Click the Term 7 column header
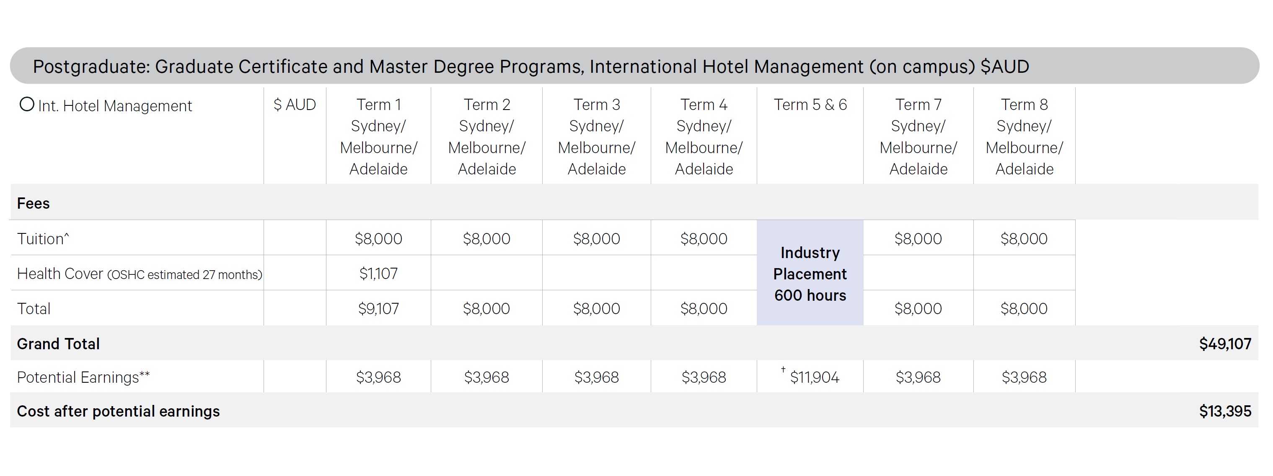 click(918, 136)
